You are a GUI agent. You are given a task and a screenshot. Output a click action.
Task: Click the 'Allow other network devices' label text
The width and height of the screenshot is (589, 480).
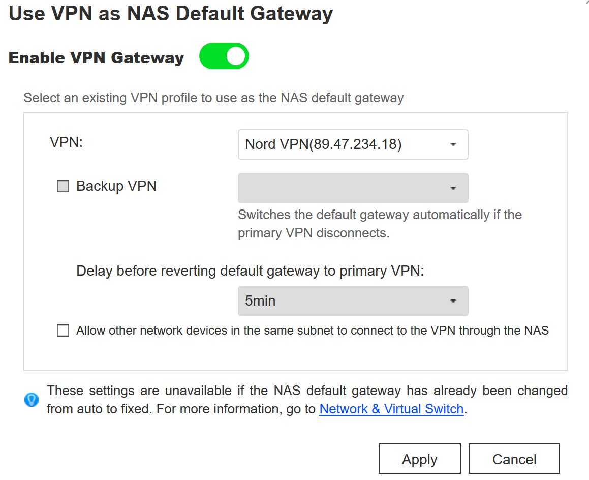[x=313, y=331]
